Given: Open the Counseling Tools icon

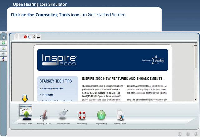Looking at the screenshot, I should [x=25, y=112].
